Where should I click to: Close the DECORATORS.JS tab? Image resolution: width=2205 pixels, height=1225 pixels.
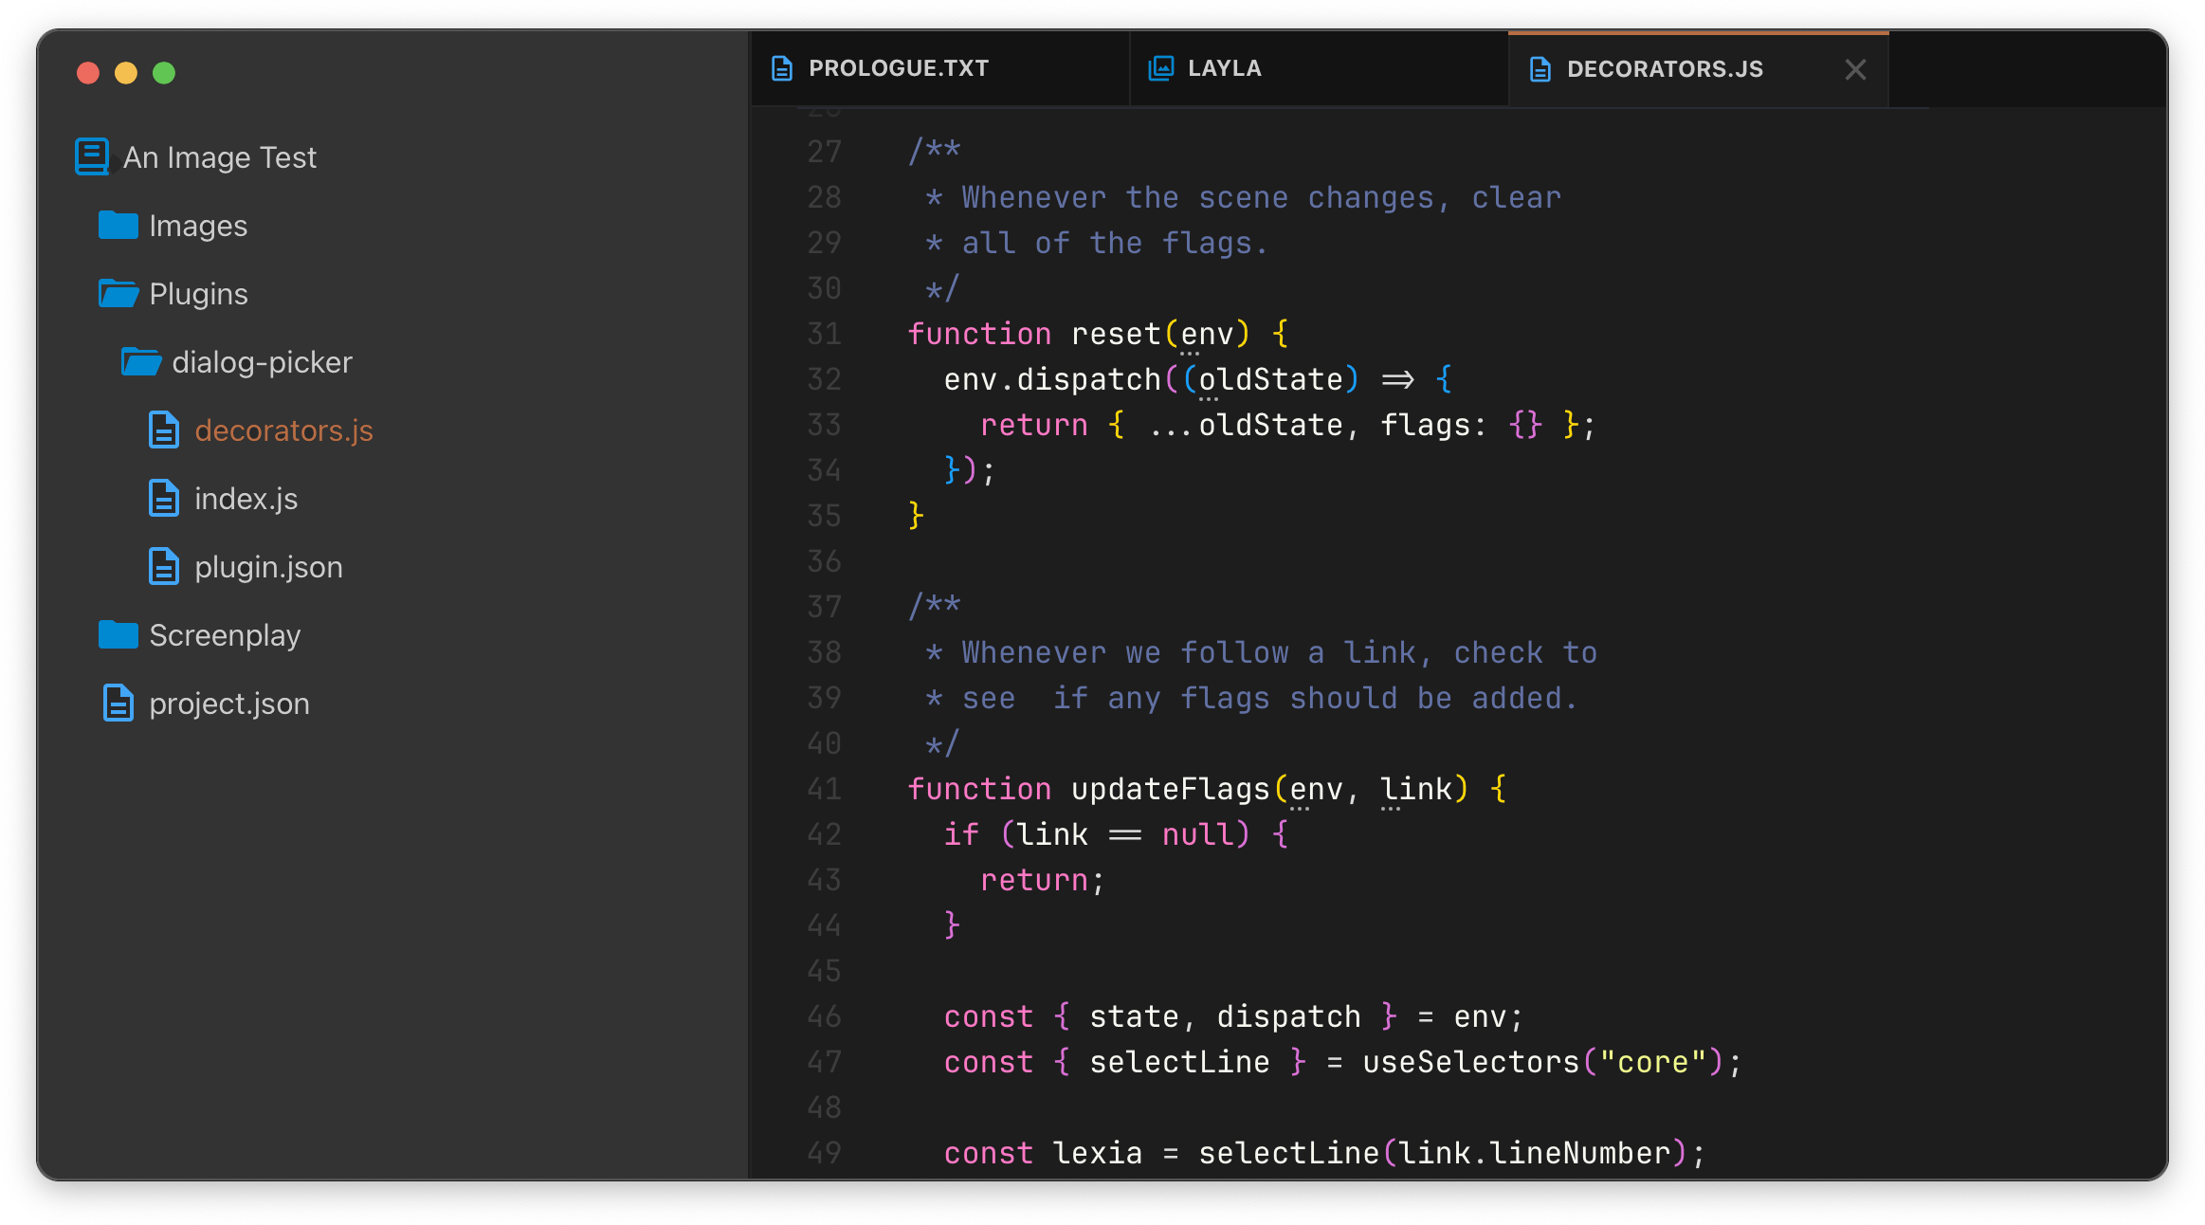click(1855, 69)
